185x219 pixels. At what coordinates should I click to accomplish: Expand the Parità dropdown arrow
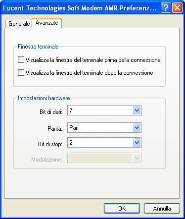pyautogui.click(x=137, y=127)
